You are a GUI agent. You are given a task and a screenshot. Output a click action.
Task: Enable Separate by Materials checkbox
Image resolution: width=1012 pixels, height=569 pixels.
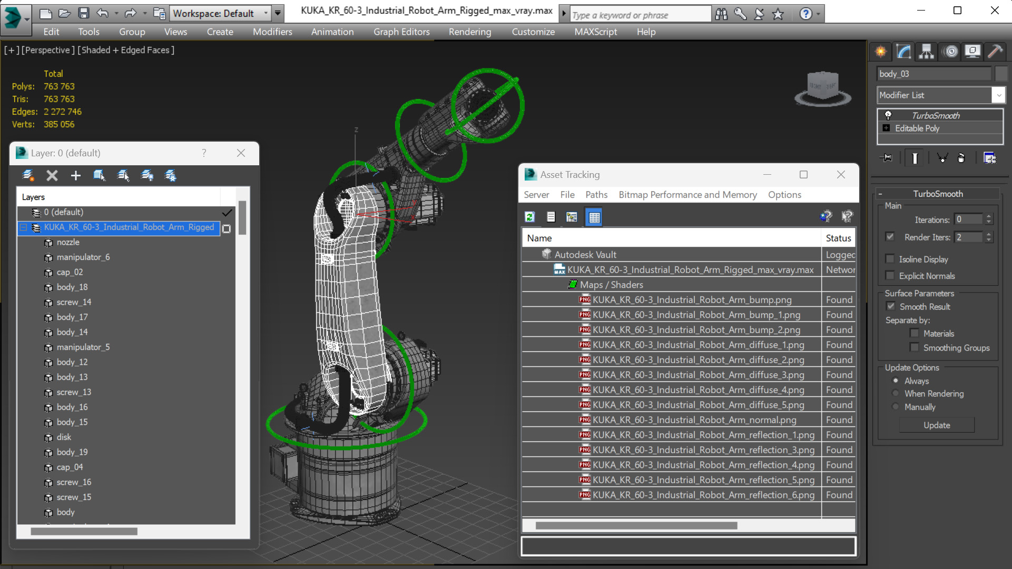[915, 333]
